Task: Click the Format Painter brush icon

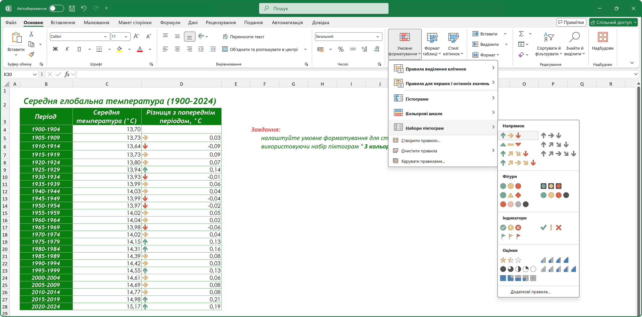Action: pyautogui.click(x=31, y=54)
